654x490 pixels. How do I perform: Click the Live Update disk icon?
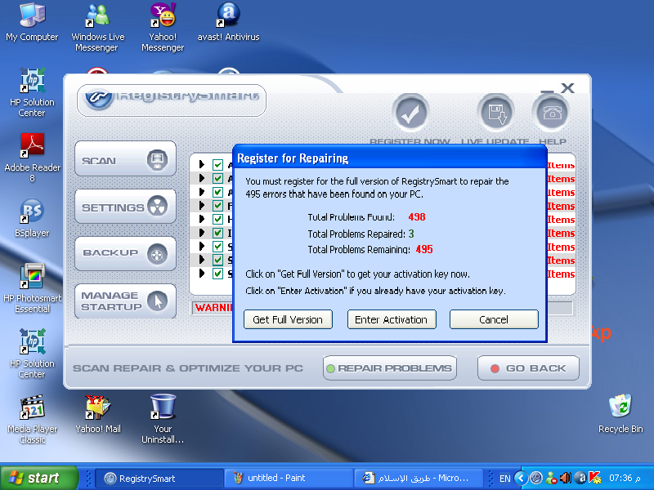[495, 113]
